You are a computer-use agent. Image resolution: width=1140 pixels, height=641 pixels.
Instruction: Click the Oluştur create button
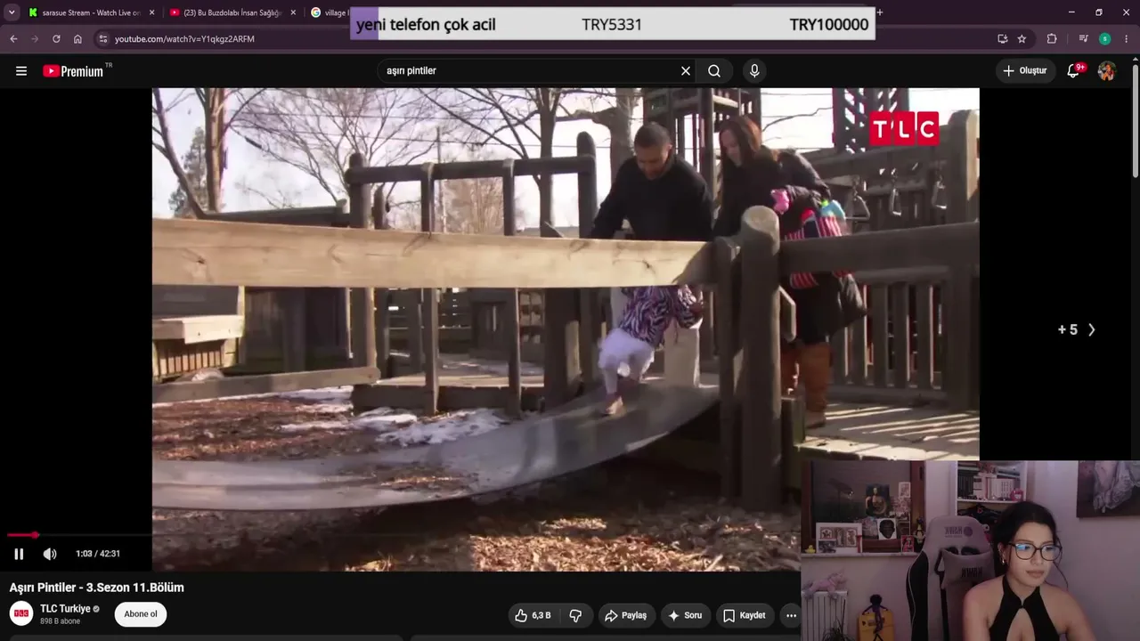pyautogui.click(x=1025, y=71)
